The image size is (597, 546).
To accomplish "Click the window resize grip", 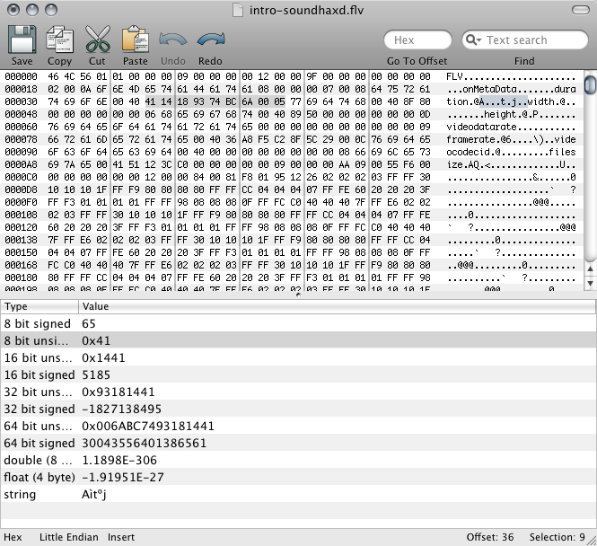I will pyautogui.click(x=592, y=541).
